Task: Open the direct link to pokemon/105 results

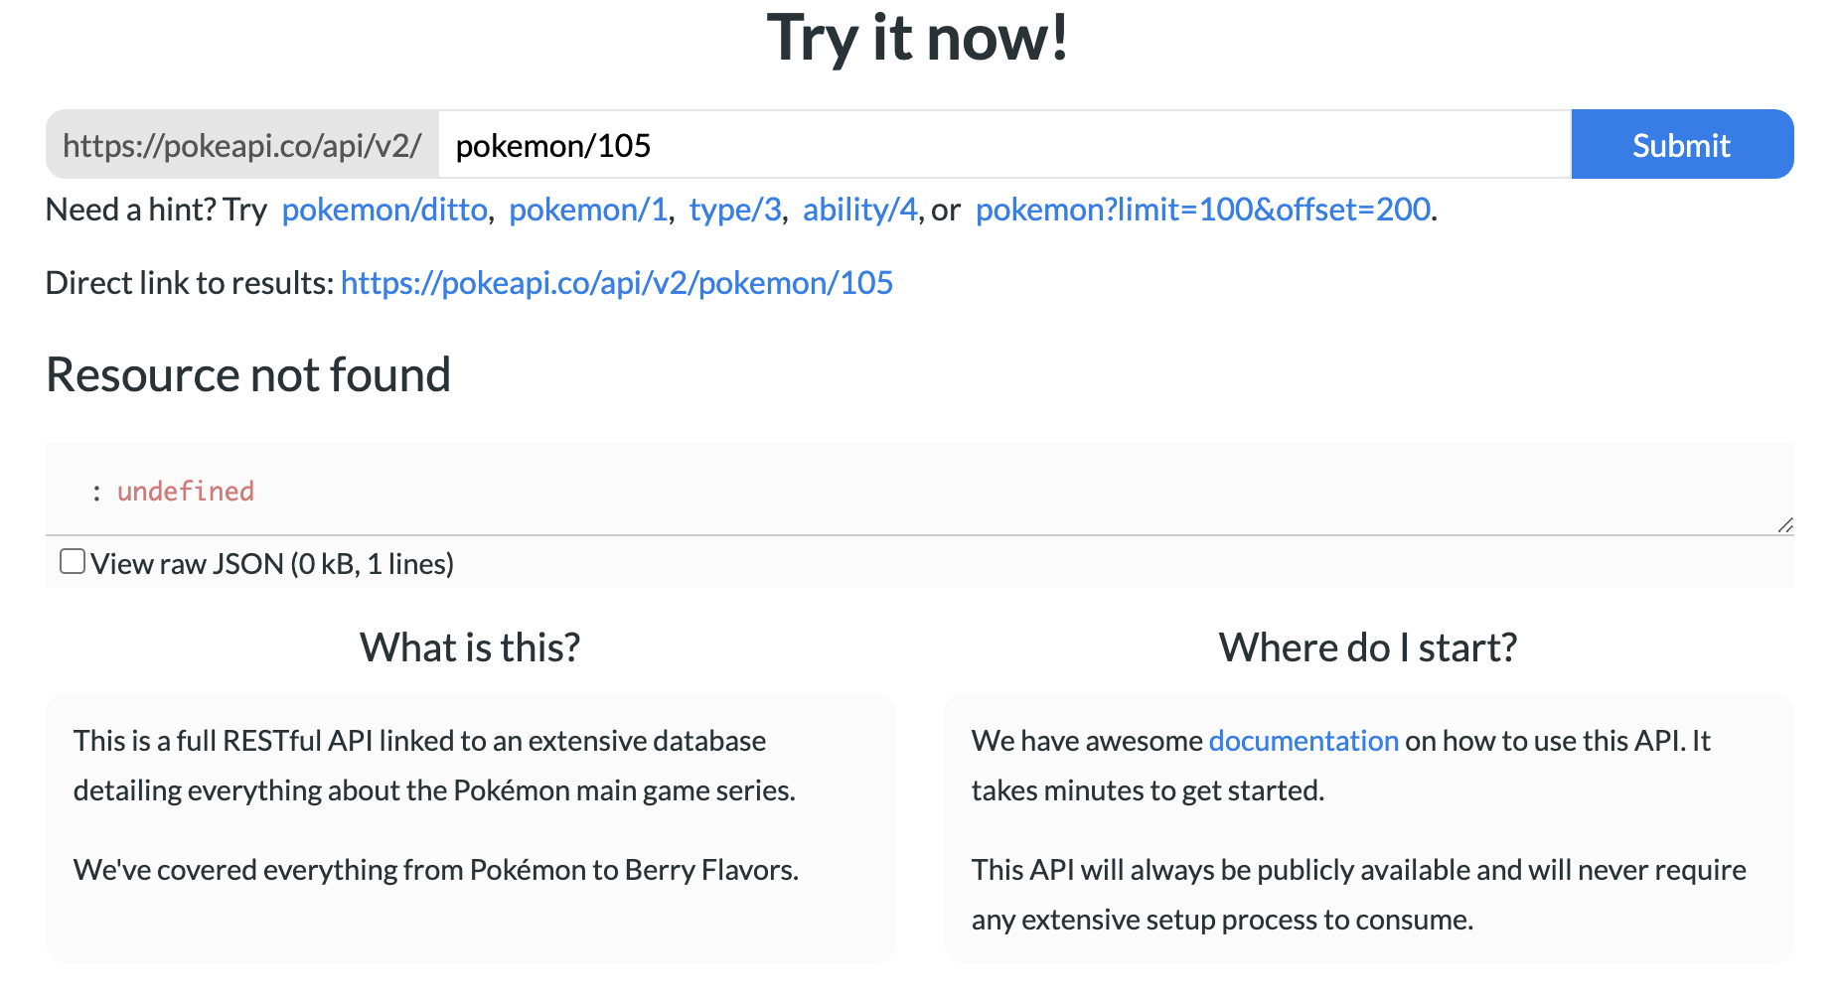Action: (617, 283)
